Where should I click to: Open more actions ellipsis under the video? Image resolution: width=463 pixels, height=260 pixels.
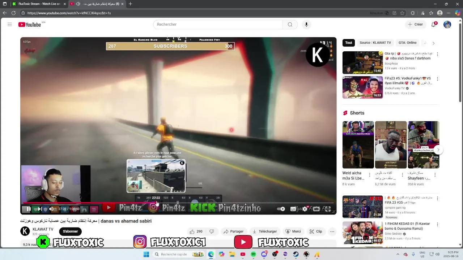point(332,231)
